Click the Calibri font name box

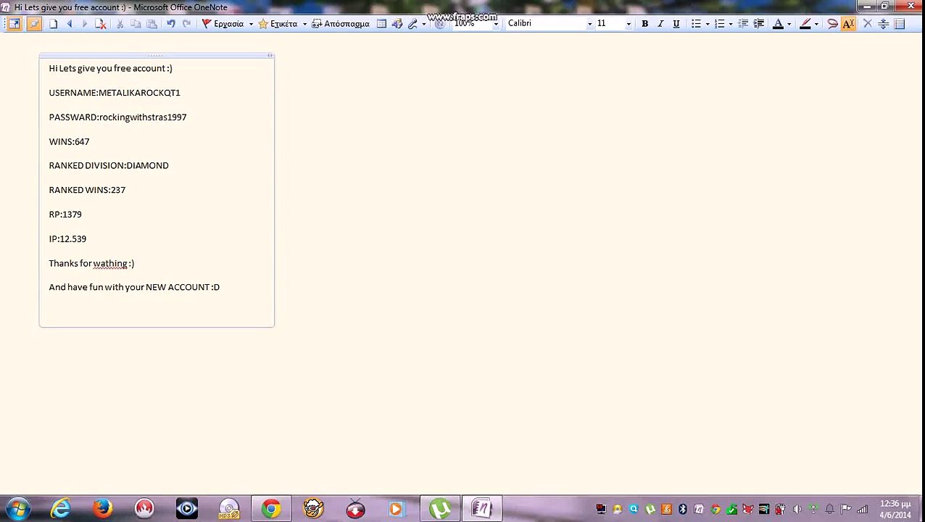(545, 24)
